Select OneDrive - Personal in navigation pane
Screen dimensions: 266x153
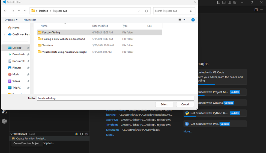[19, 34]
